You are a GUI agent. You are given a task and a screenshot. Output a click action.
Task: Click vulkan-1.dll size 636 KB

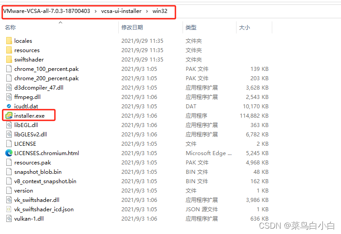tap(259, 218)
